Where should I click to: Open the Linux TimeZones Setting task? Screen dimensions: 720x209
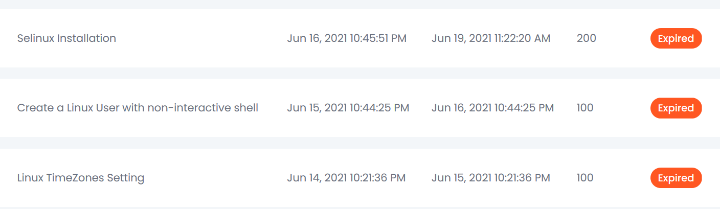(x=81, y=178)
